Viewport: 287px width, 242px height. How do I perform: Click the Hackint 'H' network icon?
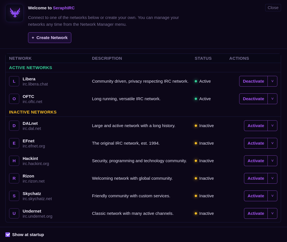click(14, 161)
